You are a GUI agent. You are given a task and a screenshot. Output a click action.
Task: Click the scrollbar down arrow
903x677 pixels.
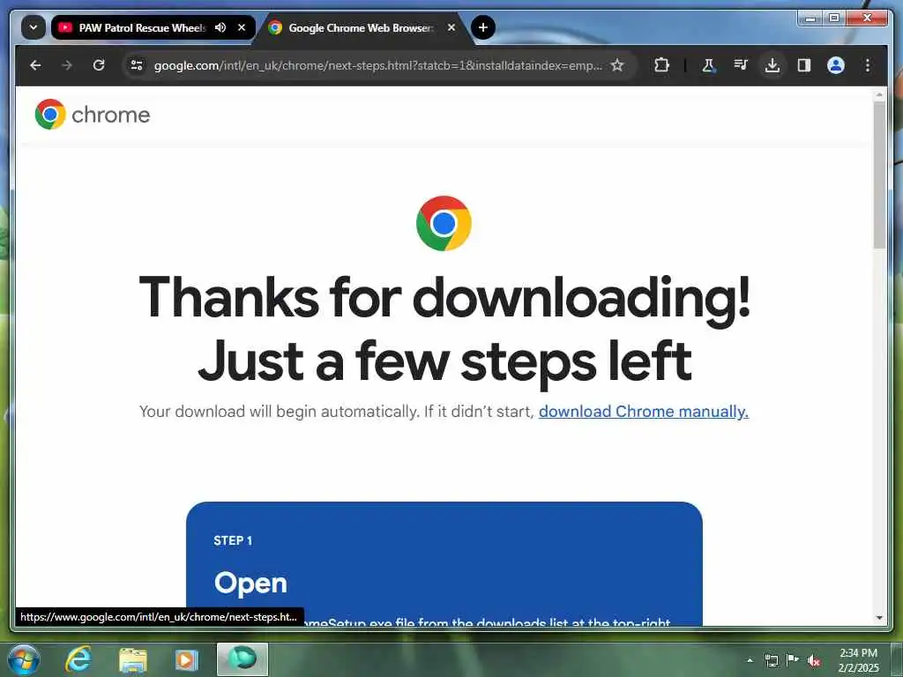pyautogui.click(x=879, y=618)
